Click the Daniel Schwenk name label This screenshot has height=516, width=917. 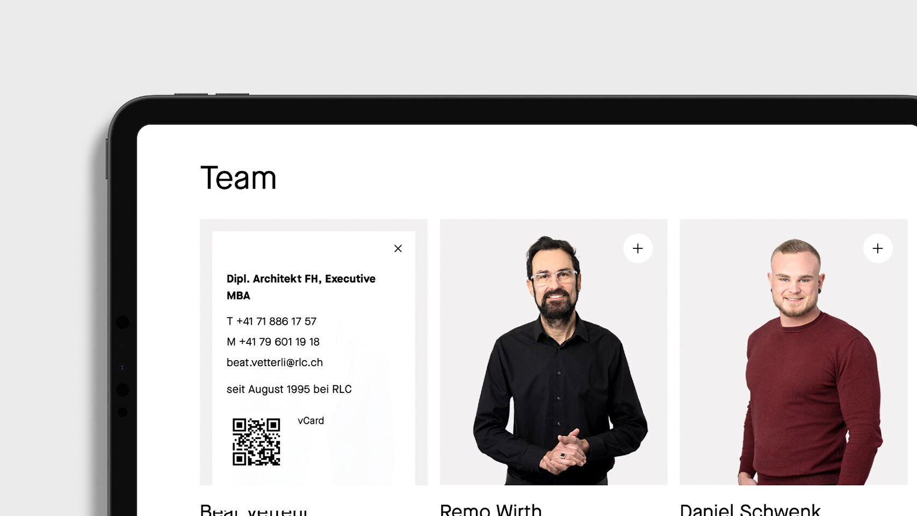tap(750, 510)
